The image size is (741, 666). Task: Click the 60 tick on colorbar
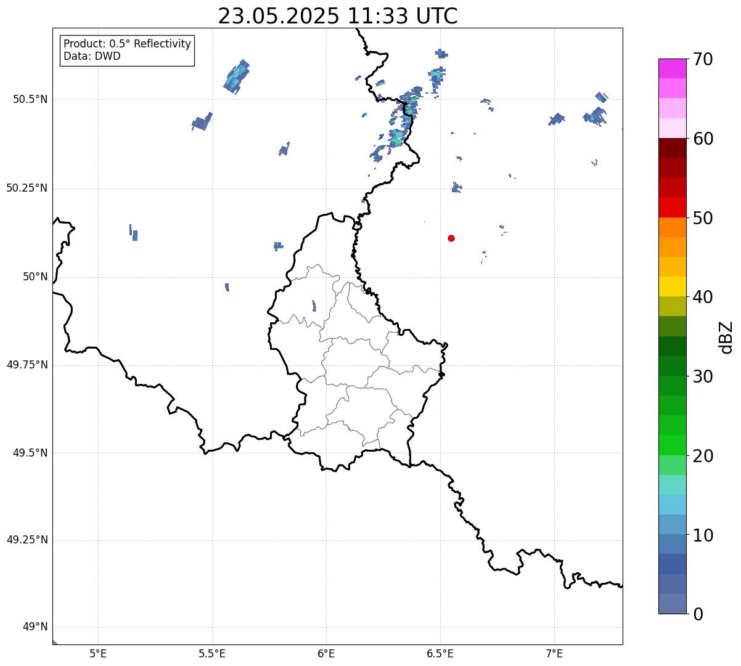click(x=702, y=139)
